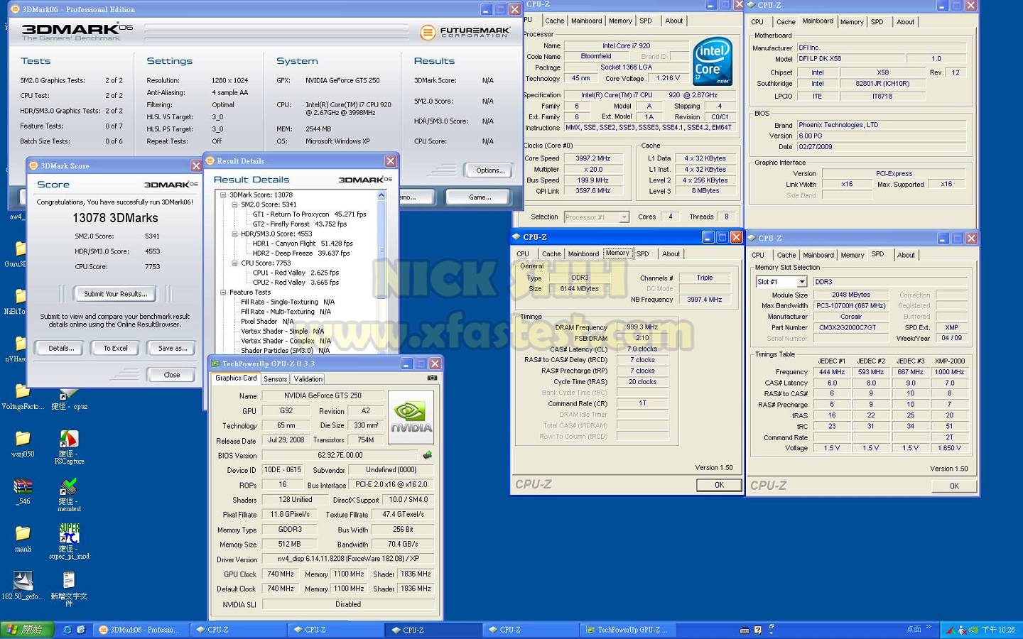The image size is (1023, 639).
Task: Click the NVIDIA logo in GPU-Z
Action: 411,417
